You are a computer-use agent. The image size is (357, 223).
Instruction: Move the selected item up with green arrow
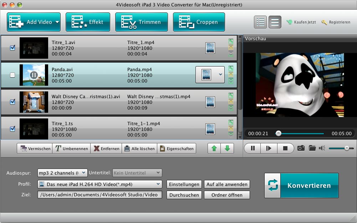(x=214, y=148)
